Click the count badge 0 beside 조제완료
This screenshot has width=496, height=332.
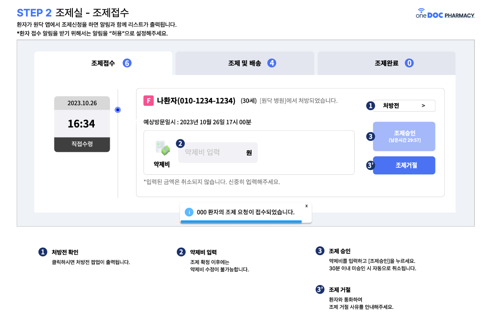coord(409,63)
